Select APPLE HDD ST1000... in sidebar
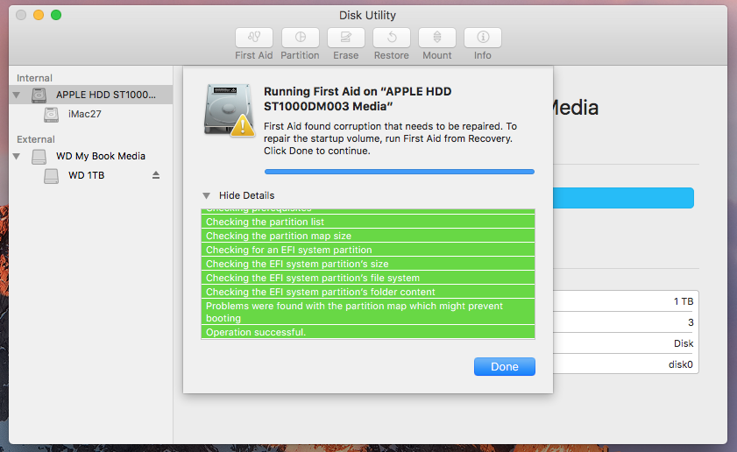This screenshot has height=452, width=737. pos(91,95)
